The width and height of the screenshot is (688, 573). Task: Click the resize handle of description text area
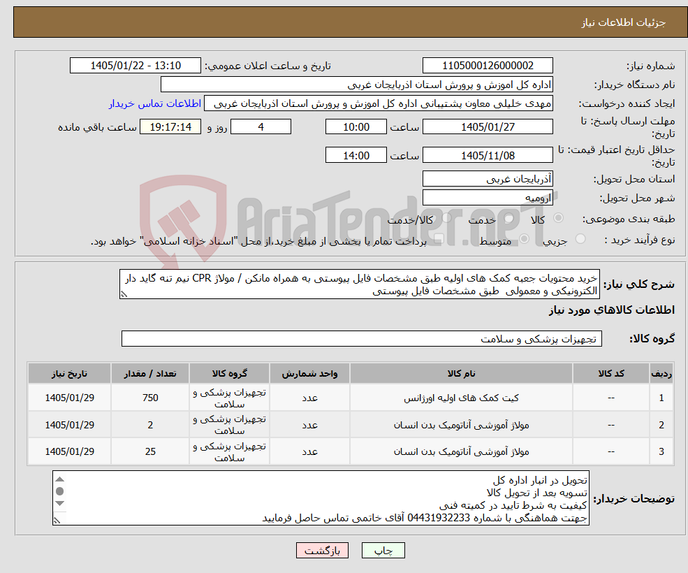tap(124, 295)
